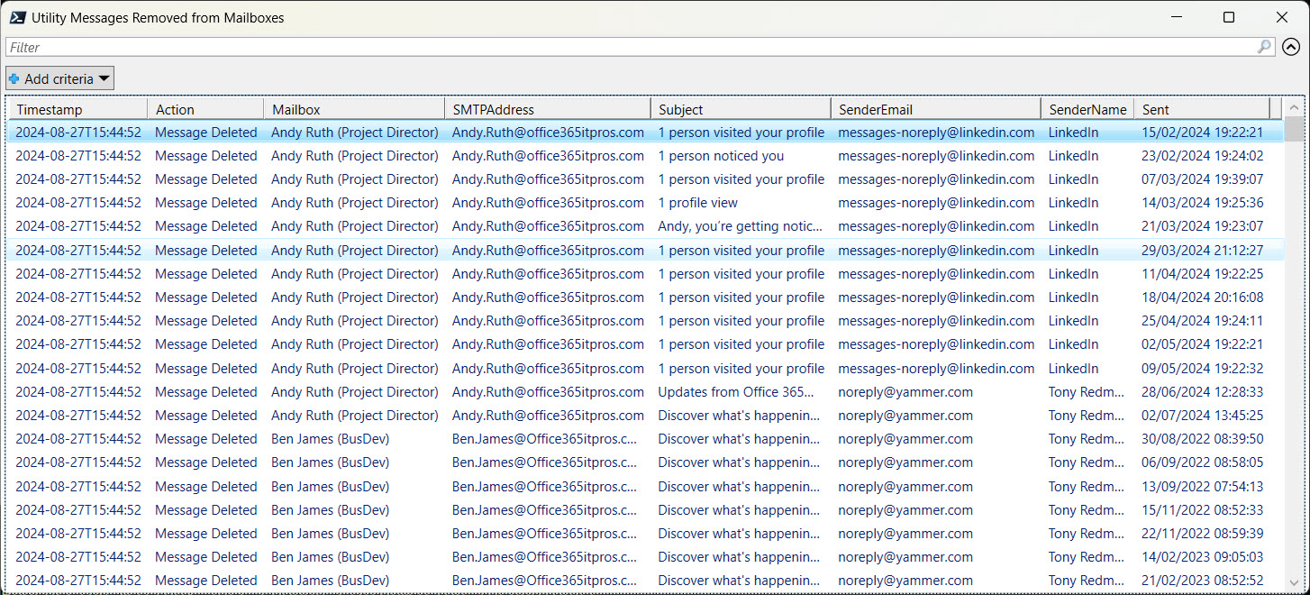Screen dimensions: 1310x595
Task: Open the Add criteria dropdown menu
Action: [x=105, y=78]
